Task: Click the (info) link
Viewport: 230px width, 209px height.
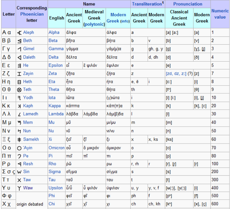Action: pyautogui.click(x=125, y=21)
